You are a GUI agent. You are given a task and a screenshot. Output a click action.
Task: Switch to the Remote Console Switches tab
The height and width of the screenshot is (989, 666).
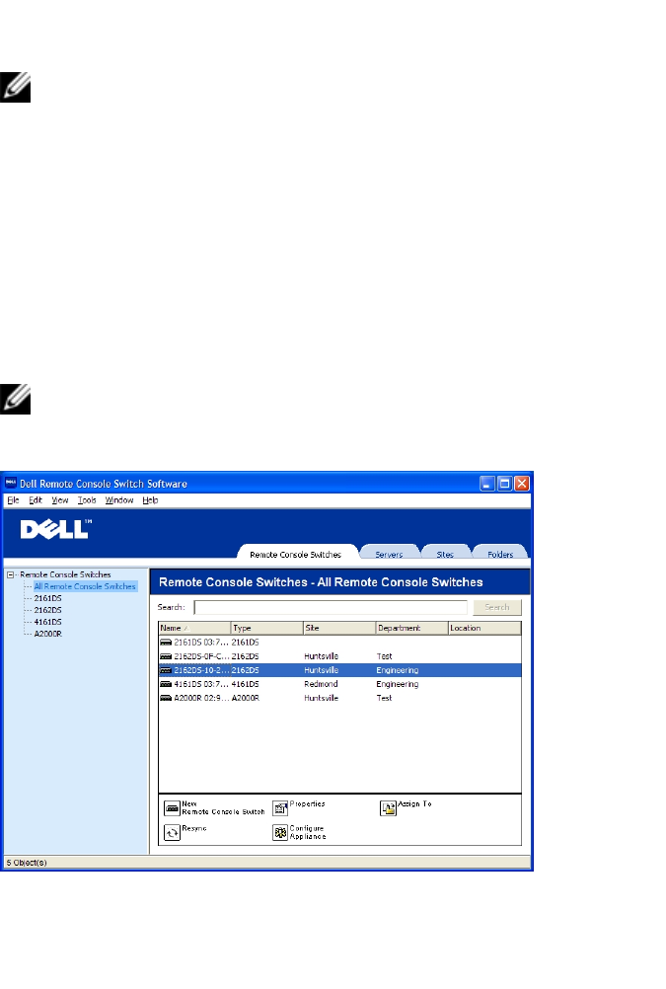click(295, 554)
